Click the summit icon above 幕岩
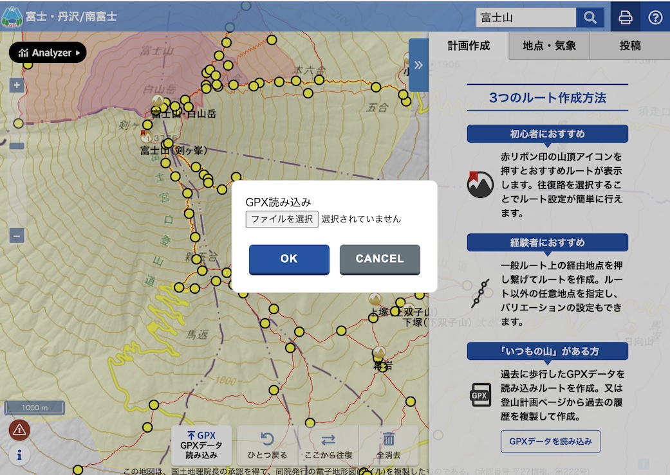 (x=378, y=352)
